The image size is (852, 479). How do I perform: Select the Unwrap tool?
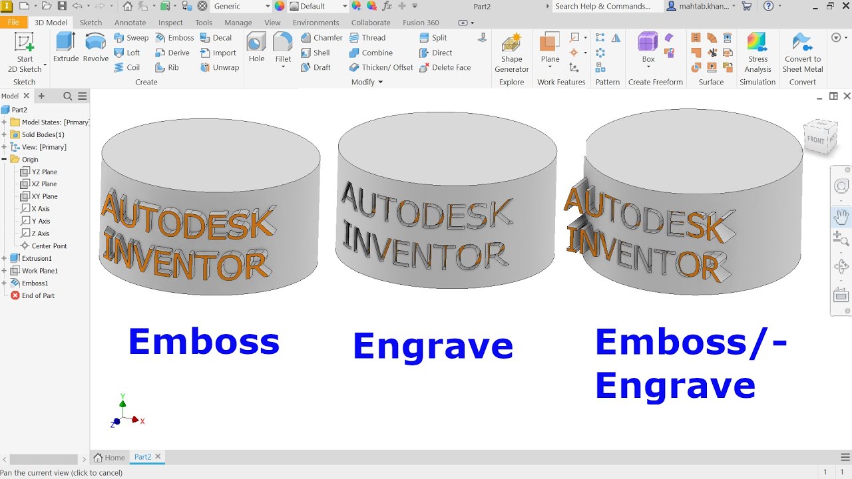tap(220, 67)
